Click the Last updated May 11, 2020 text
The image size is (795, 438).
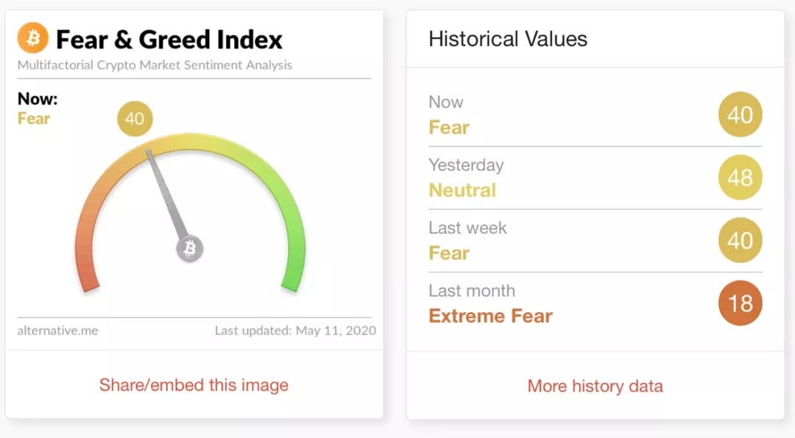[x=295, y=331]
